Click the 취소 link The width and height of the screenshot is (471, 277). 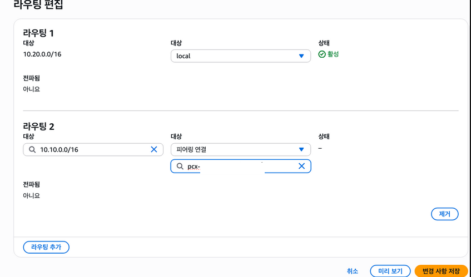click(353, 271)
